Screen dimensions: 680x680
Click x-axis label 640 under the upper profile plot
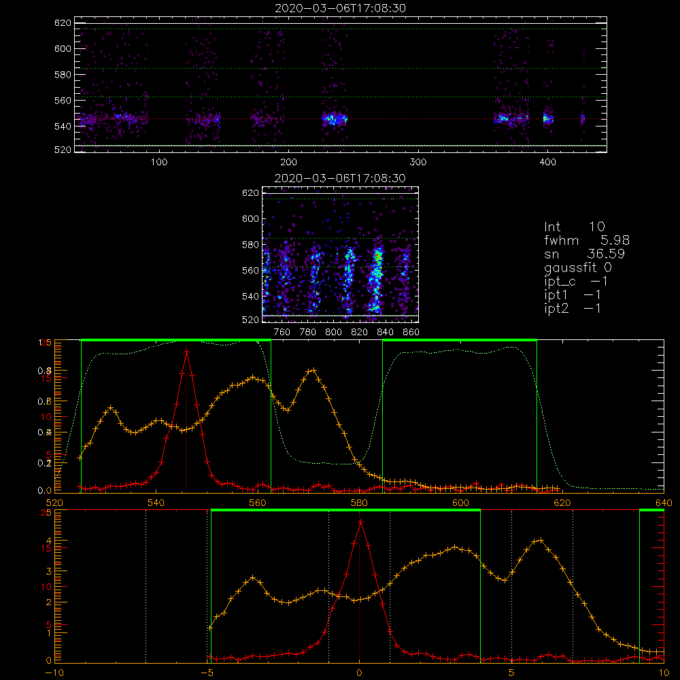click(x=664, y=503)
